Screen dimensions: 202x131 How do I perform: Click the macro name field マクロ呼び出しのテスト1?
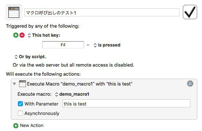pyautogui.click(x=102, y=12)
